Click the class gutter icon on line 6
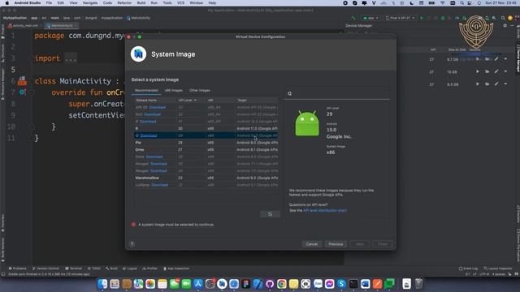Image resolution: width=520 pixels, height=292 pixels. pos(22,80)
